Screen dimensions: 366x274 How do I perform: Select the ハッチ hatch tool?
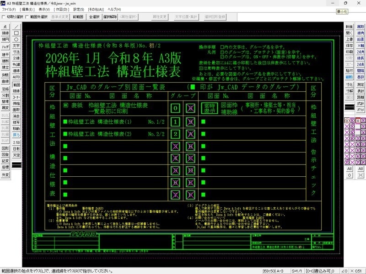tap(5, 46)
